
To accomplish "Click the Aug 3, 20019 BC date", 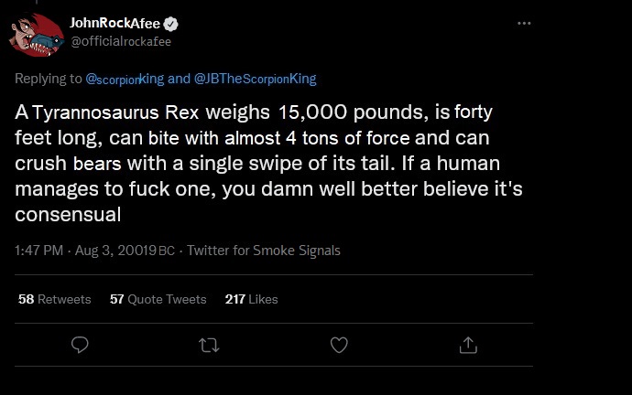I will (125, 251).
